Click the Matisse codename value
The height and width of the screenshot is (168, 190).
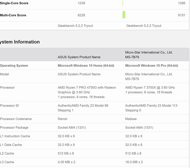pyautogui.click(x=131, y=119)
